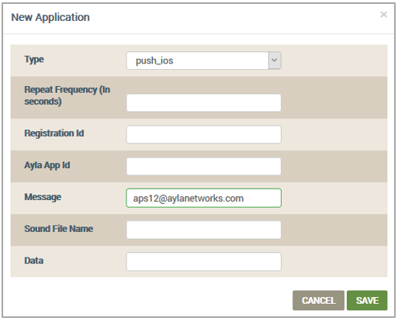Click the Repeat Frequency (In seconds) label
398x321 pixels.
[67, 95]
